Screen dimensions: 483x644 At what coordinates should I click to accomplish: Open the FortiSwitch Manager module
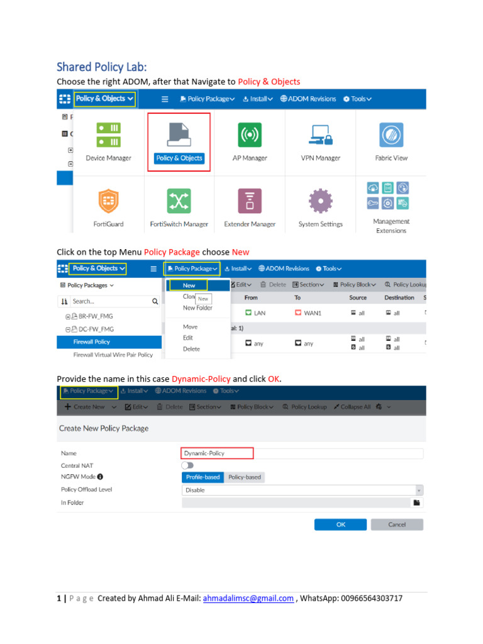179,208
